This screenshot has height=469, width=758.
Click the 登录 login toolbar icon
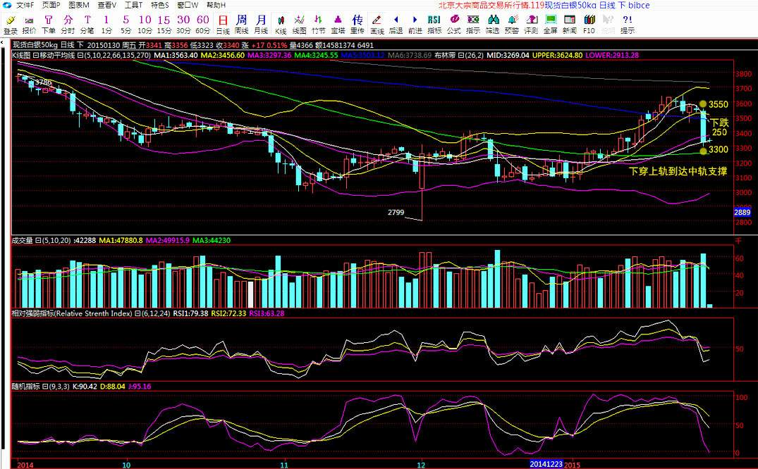pyautogui.click(x=10, y=24)
